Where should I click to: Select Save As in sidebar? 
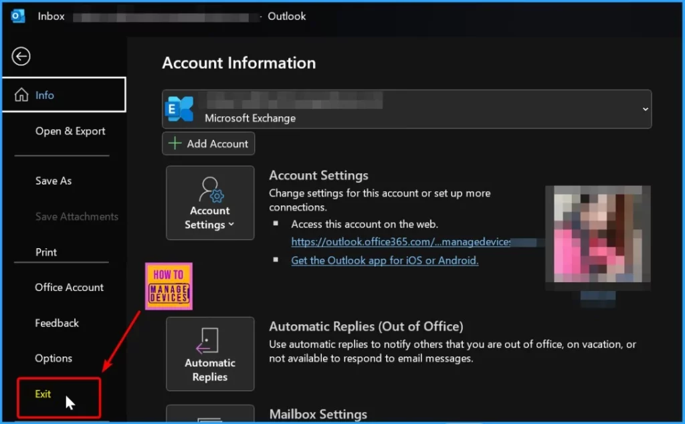point(54,181)
